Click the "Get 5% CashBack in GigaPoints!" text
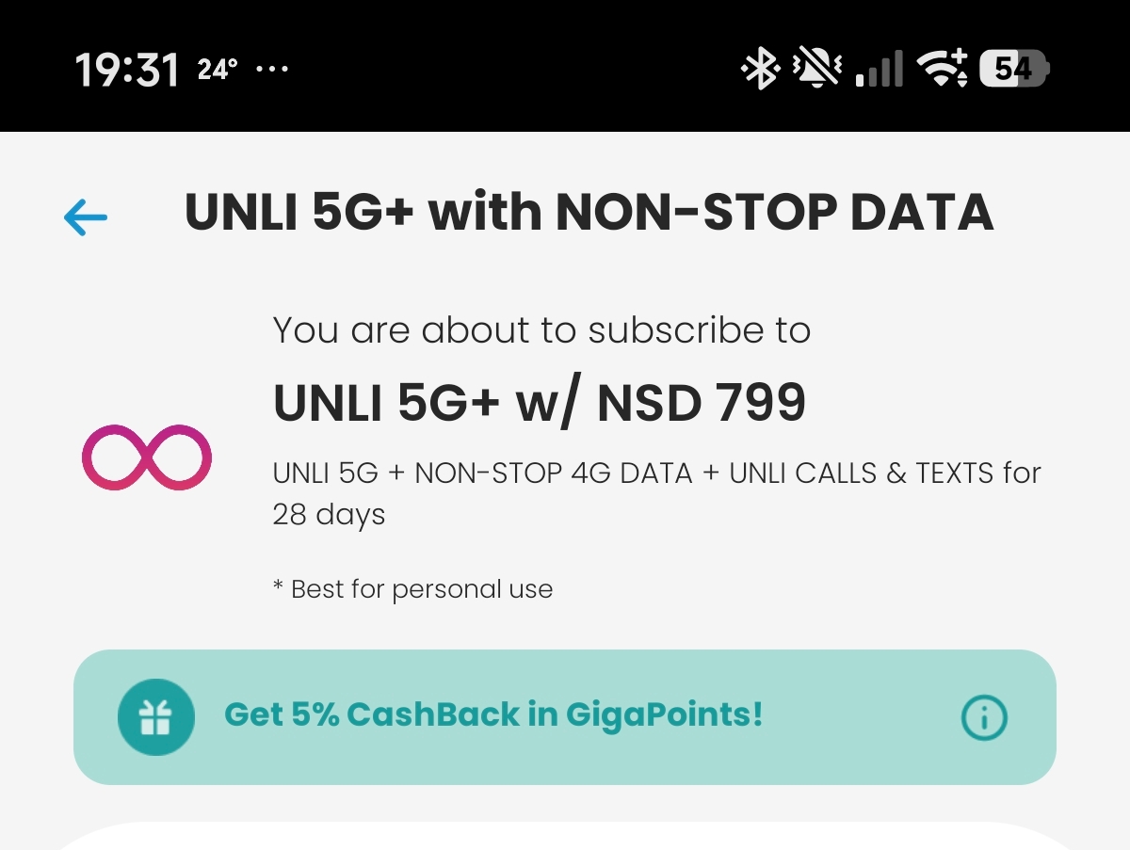 [x=493, y=715]
